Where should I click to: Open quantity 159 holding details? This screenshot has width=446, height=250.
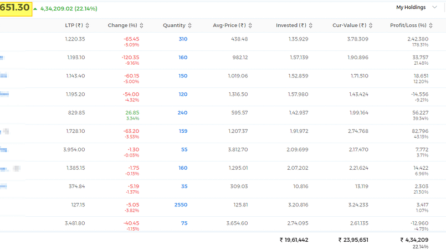click(x=183, y=131)
